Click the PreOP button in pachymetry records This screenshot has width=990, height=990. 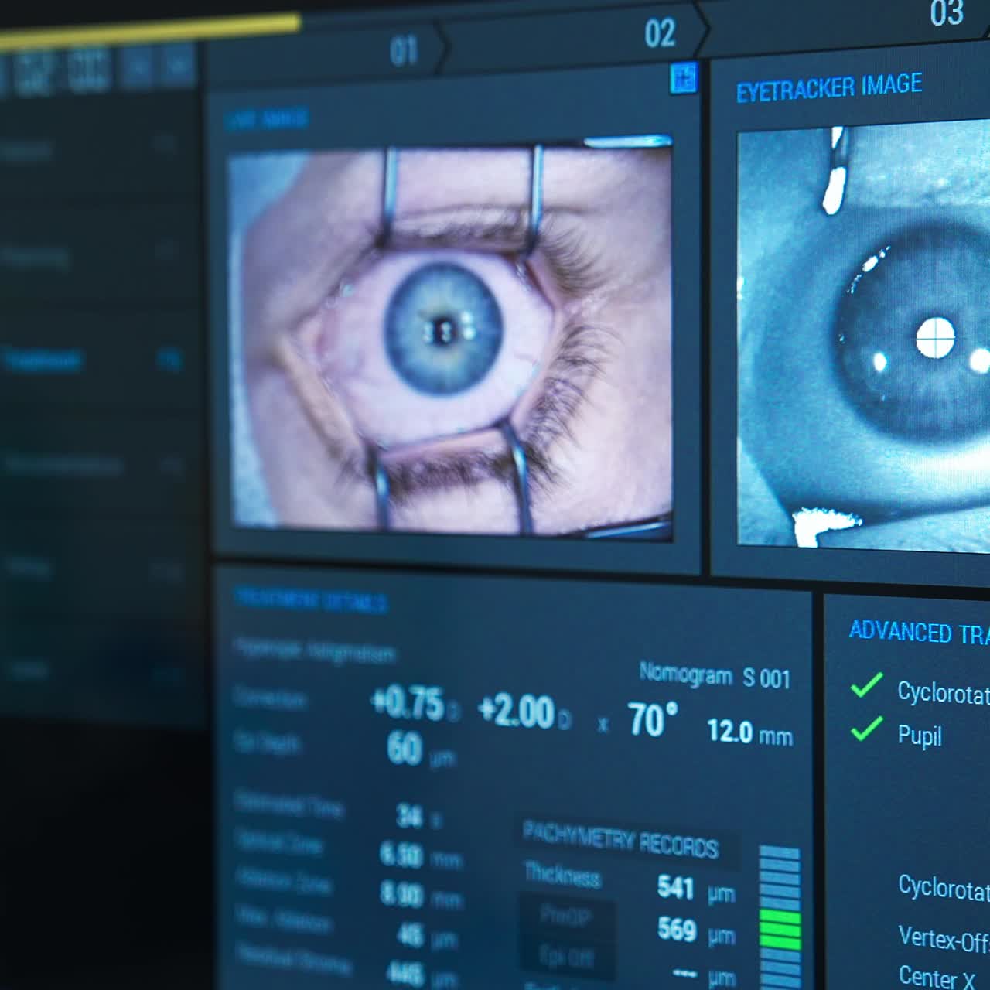(x=566, y=916)
